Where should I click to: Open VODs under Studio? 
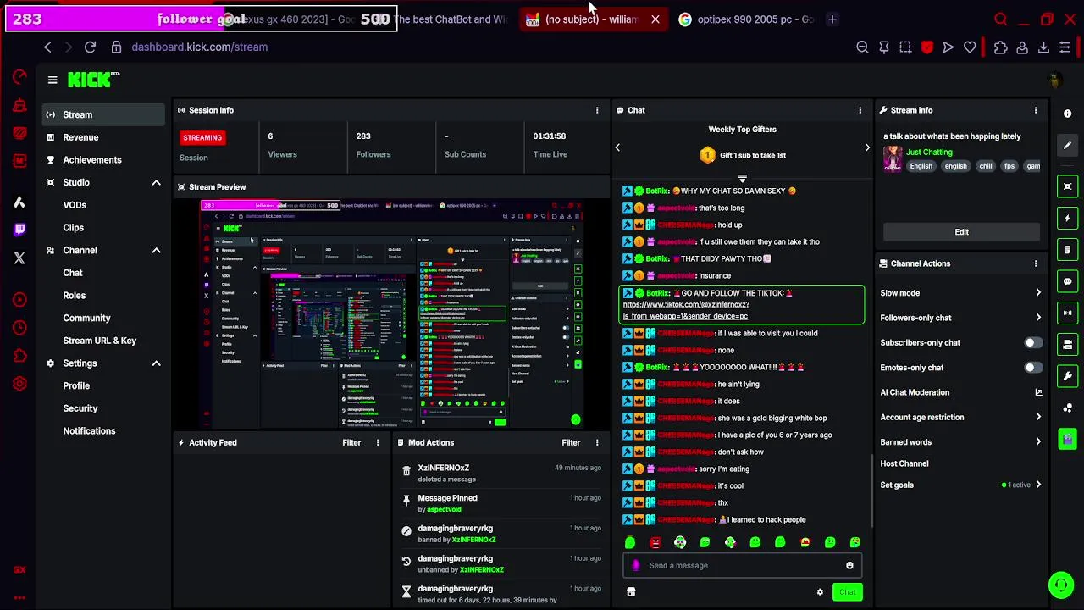(75, 205)
